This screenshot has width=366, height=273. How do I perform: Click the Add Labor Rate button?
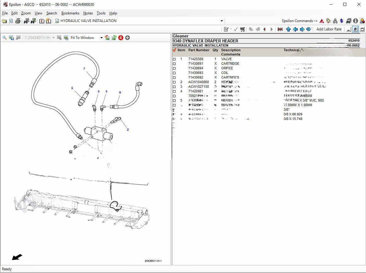tap(329, 29)
